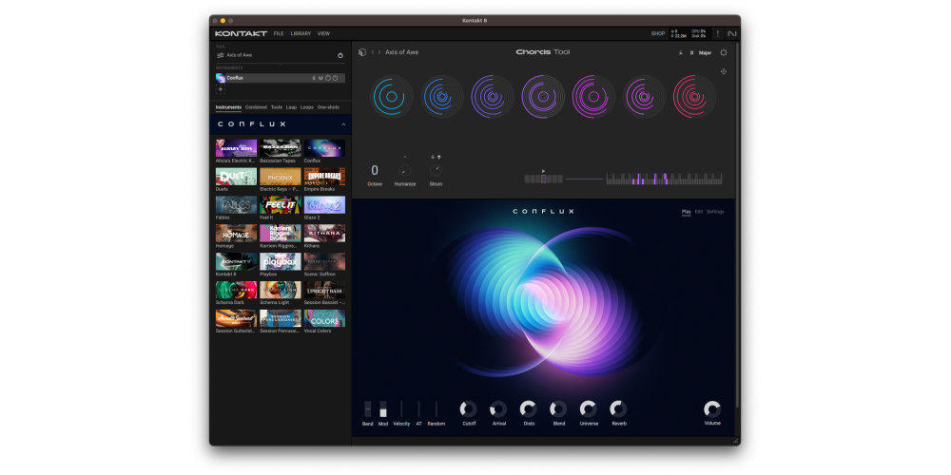Viewport: 951px width, 475px height.
Task: Click the Humanize knob
Action: tap(405, 171)
